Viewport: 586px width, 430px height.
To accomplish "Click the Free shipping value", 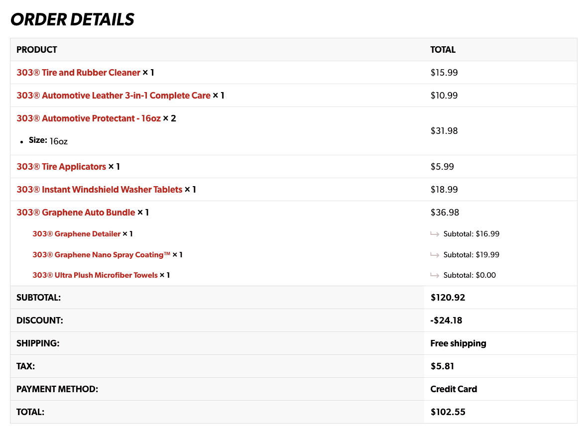I will (458, 343).
